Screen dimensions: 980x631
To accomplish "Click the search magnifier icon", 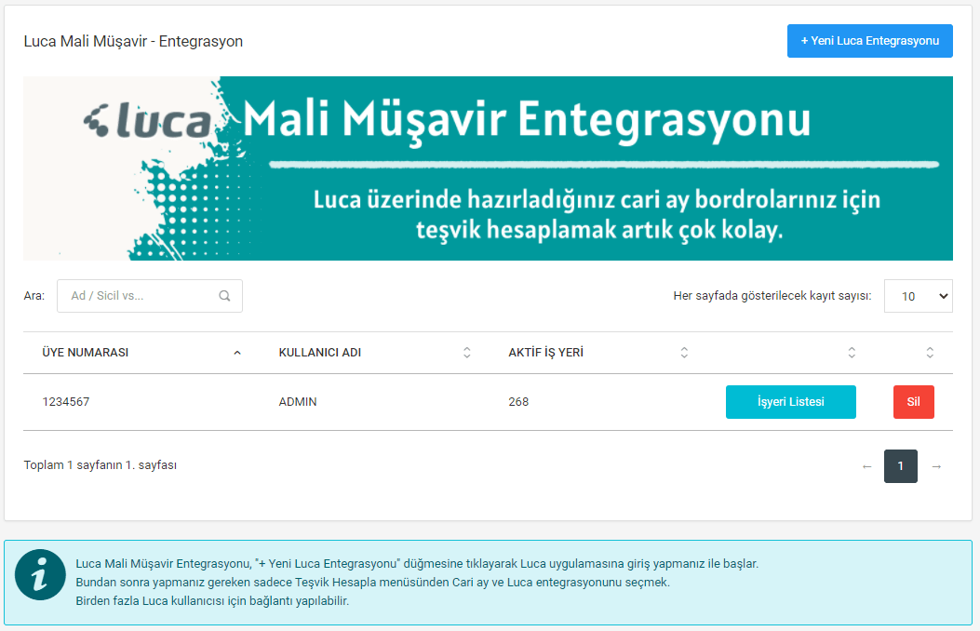I will pyautogui.click(x=224, y=296).
